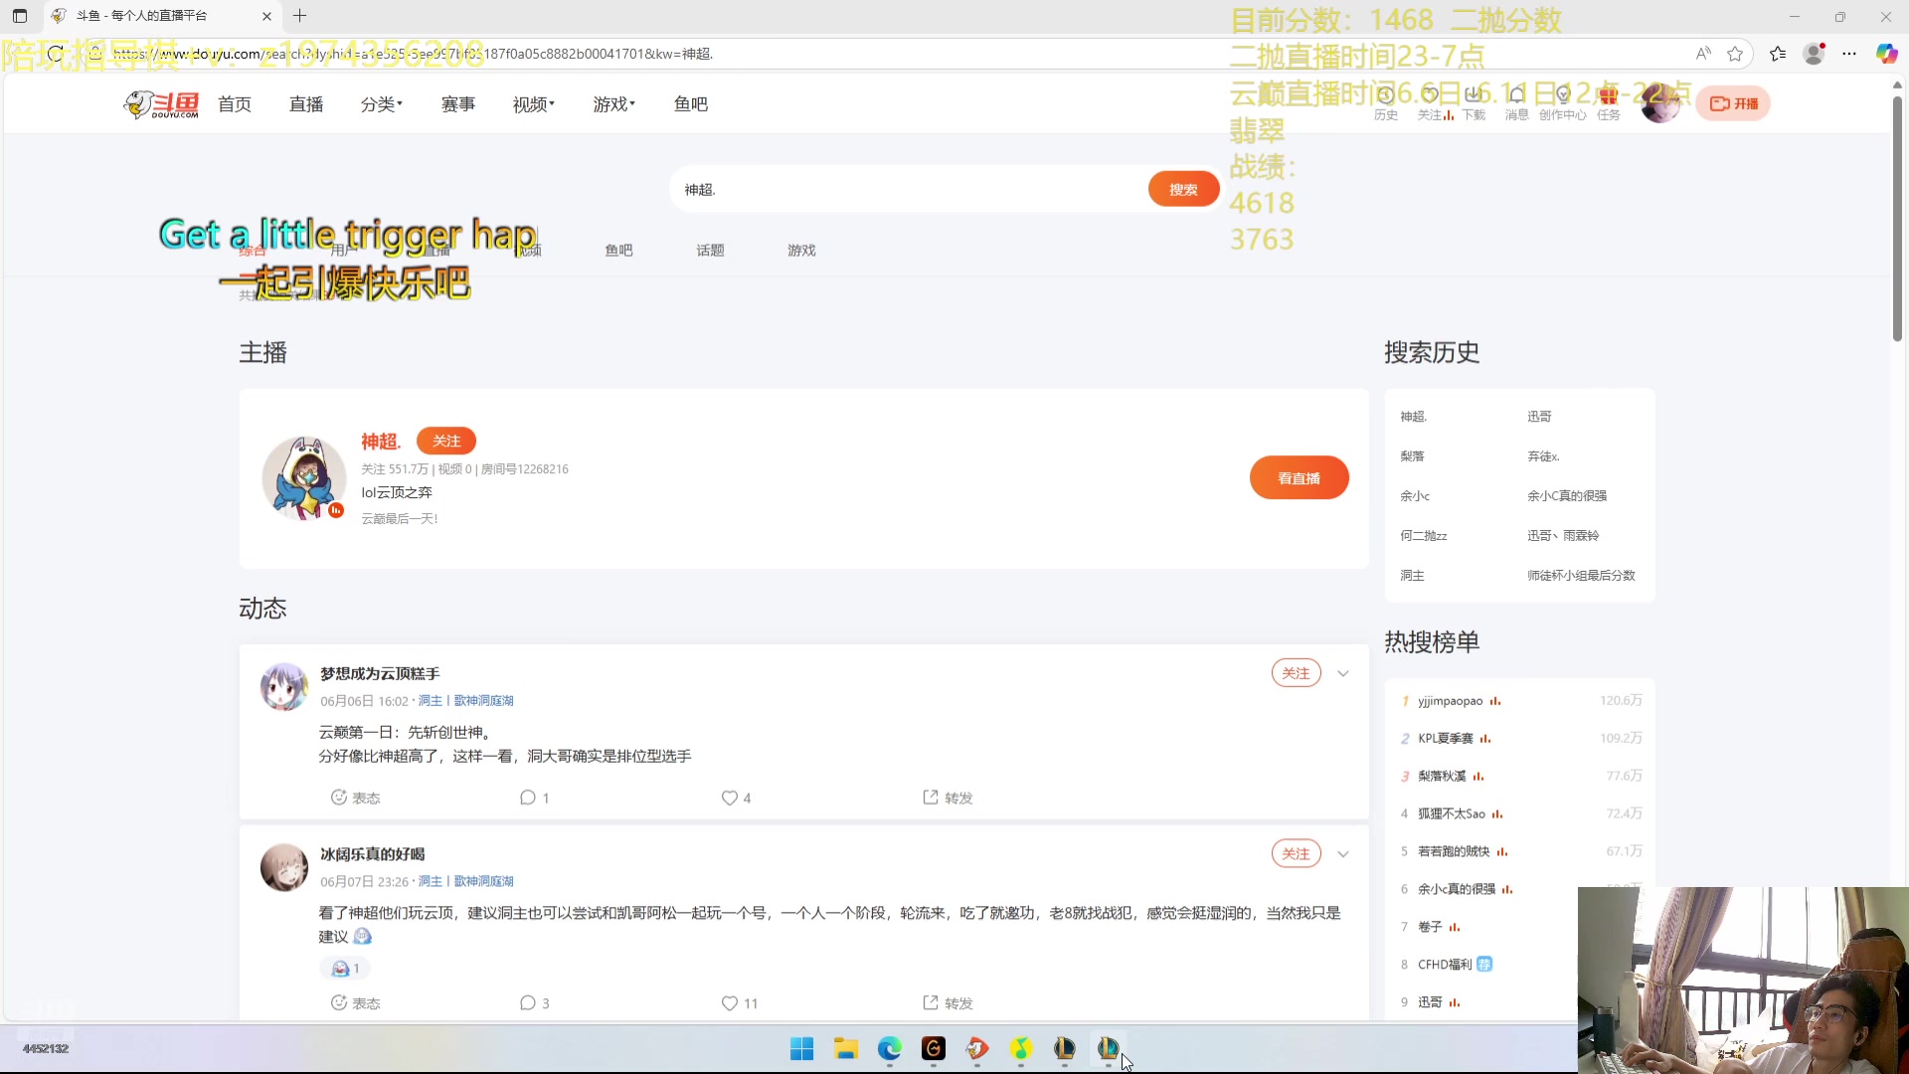Select search history item 余小C真的很强

[1567, 496]
